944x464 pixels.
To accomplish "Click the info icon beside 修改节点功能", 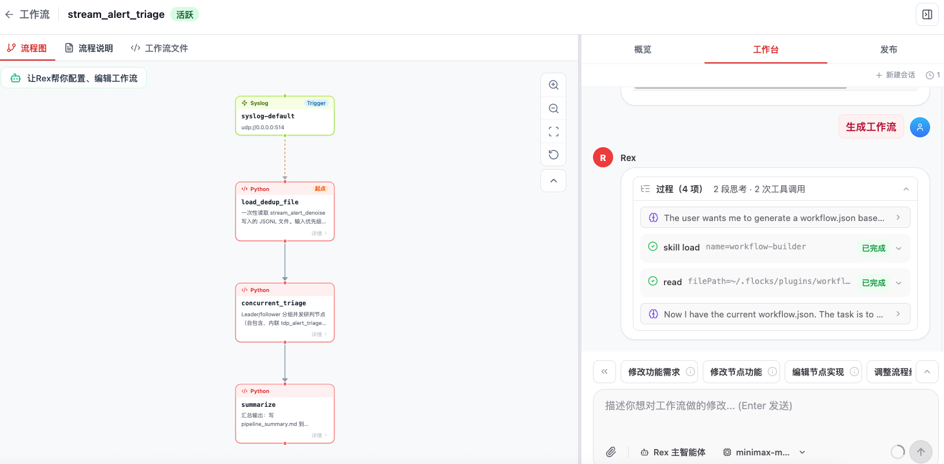I will coord(772,372).
